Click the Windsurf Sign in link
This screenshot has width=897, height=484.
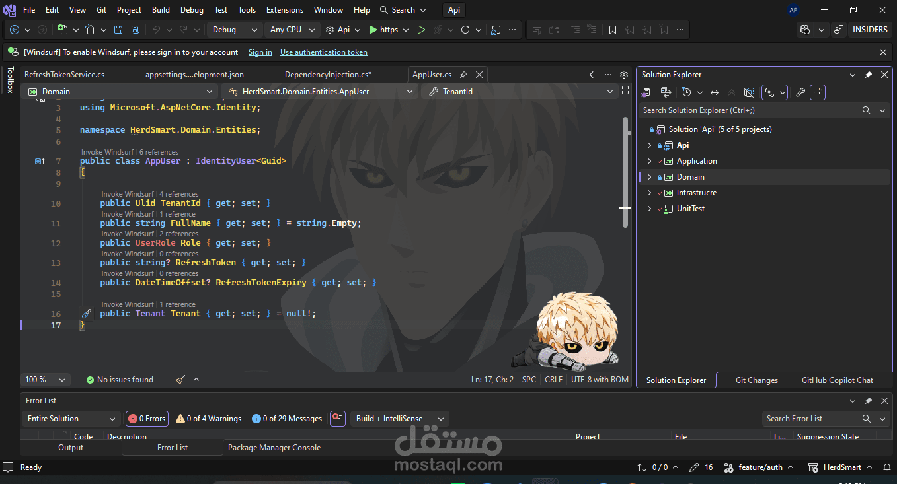(x=260, y=52)
